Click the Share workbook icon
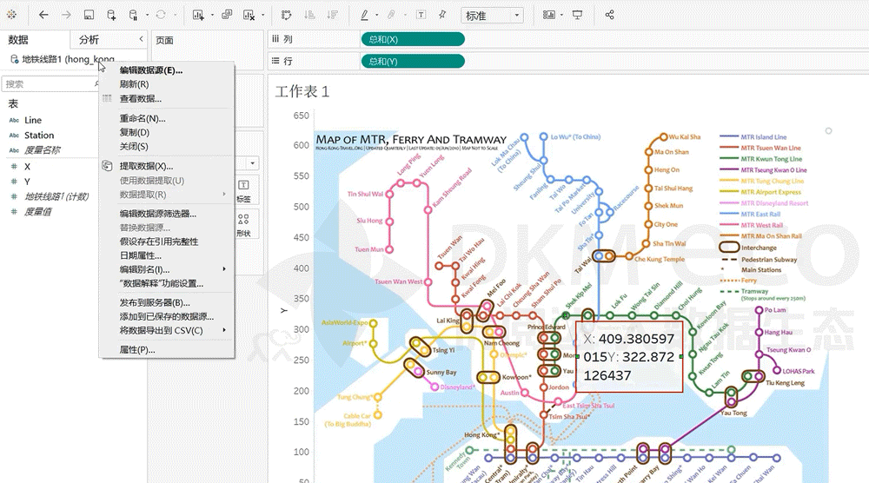 [610, 15]
